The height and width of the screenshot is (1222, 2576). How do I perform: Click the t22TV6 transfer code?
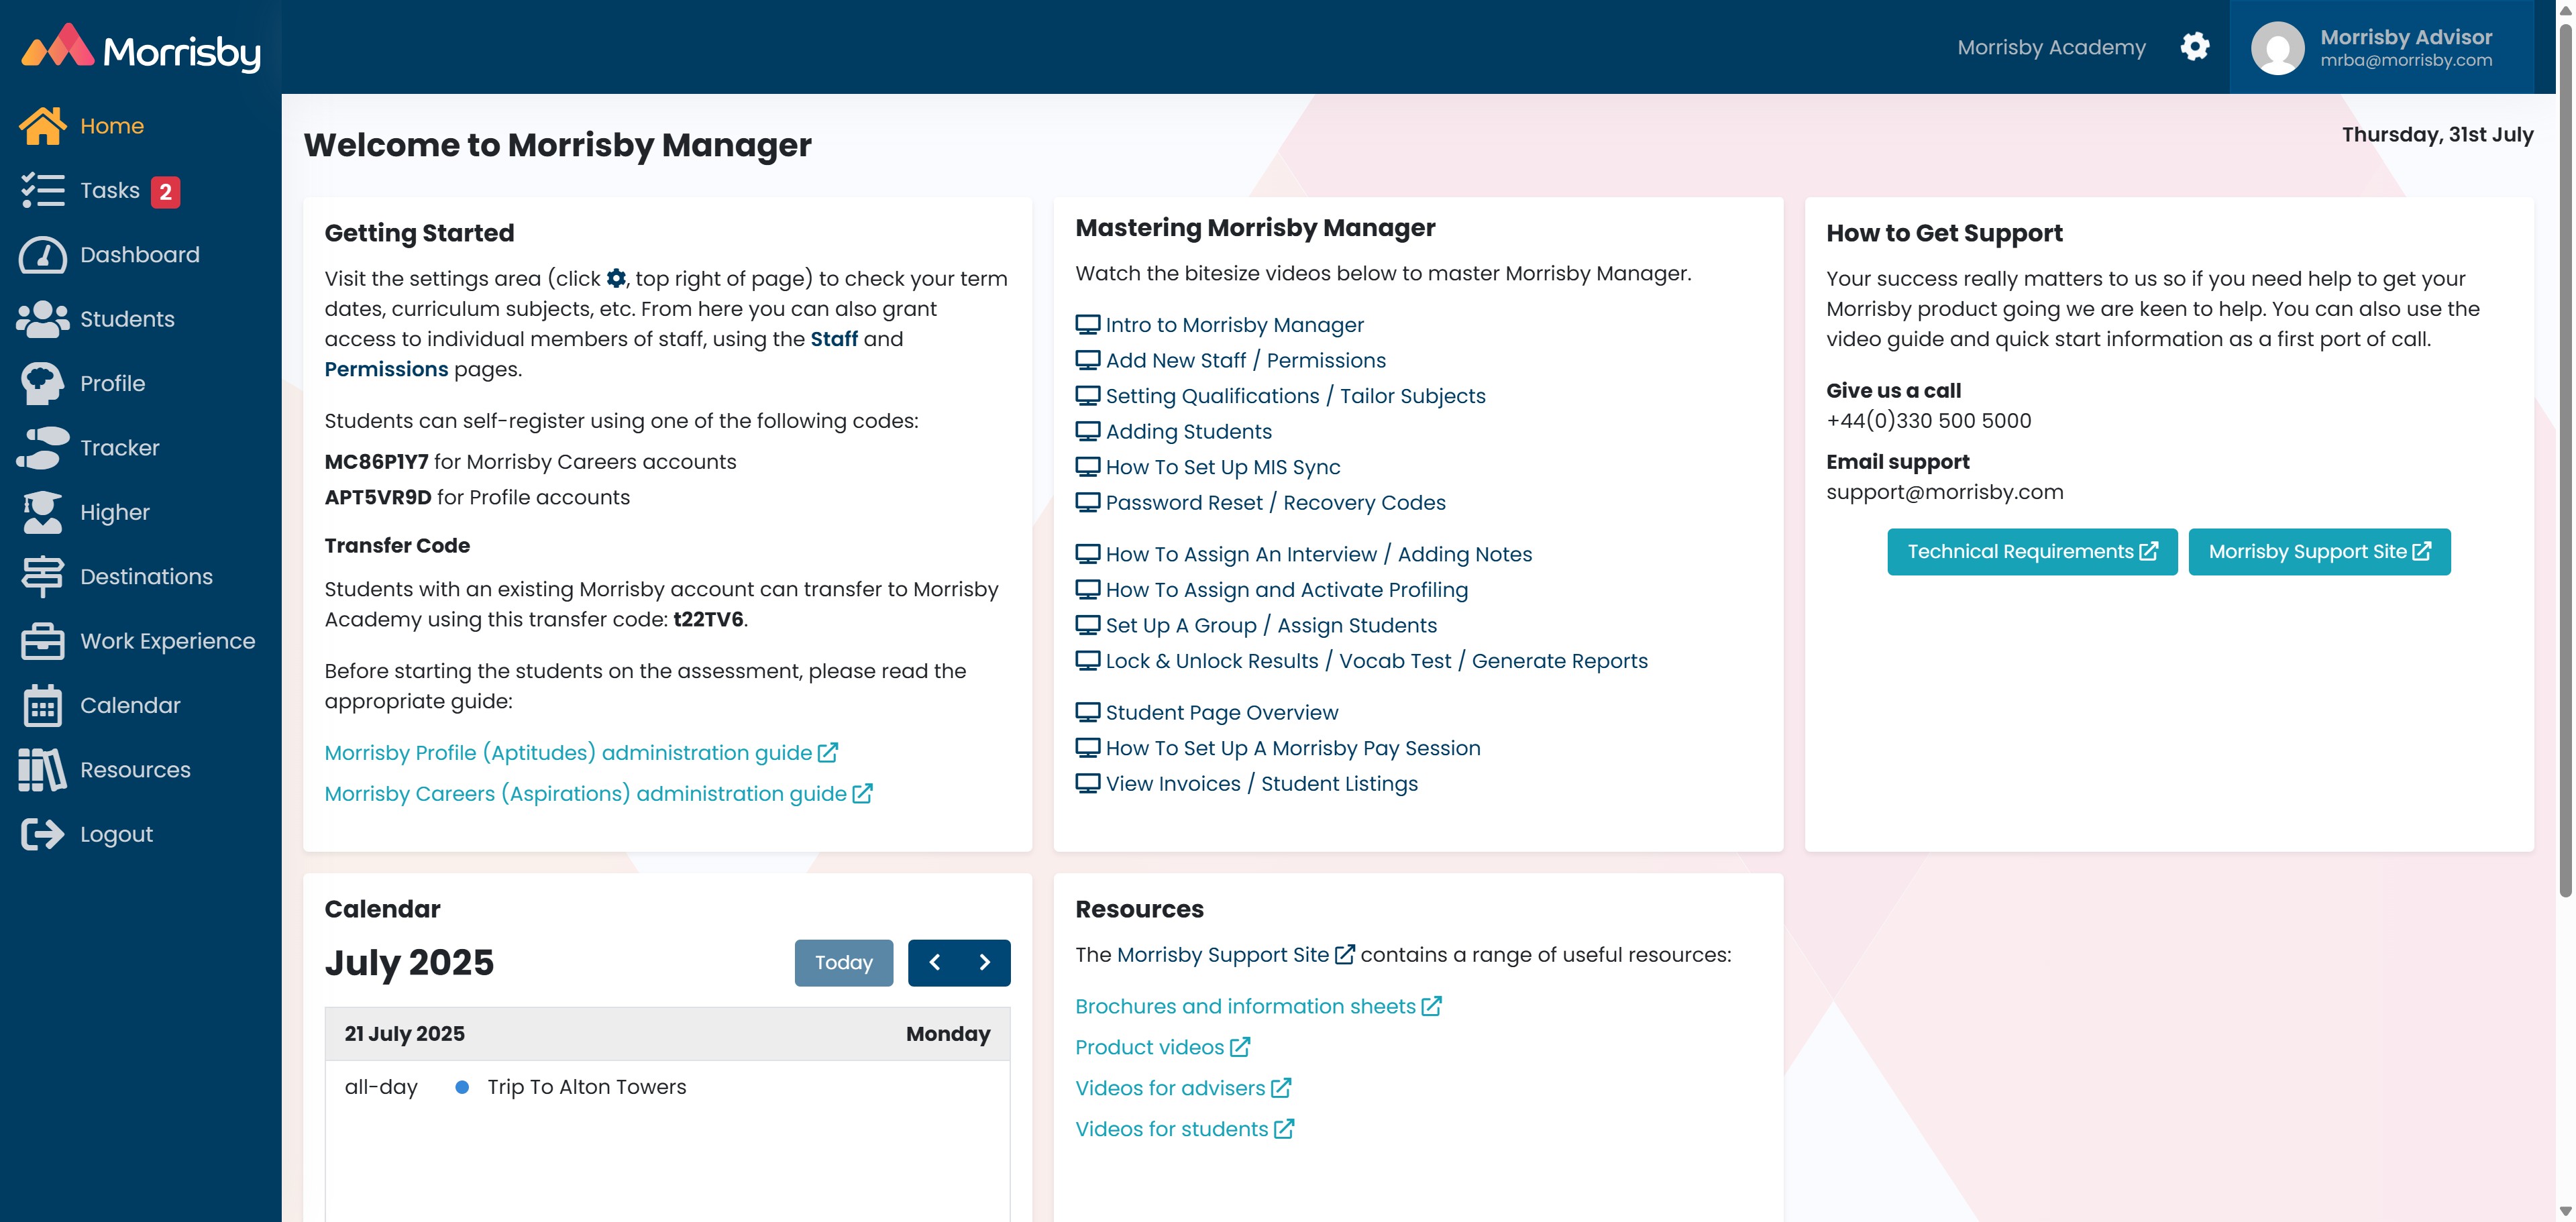[708, 619]
